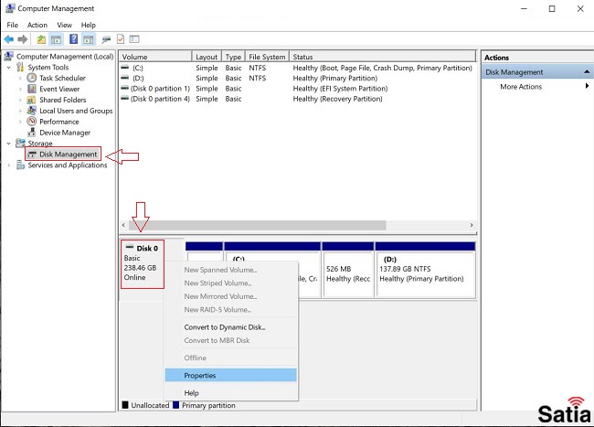Expand Event Viewer tree branch
This screenshot has height=427, width=594.
point(20,90)
